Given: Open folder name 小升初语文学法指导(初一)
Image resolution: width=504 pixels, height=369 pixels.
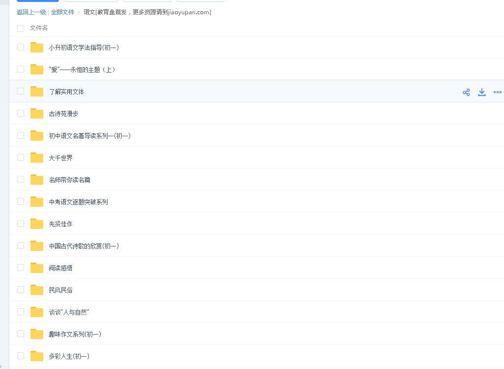Looking at the screenshot, I should pos(84,48).
